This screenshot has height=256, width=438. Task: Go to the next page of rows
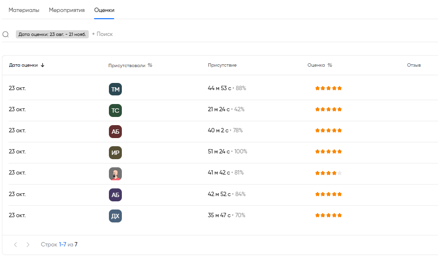pos(28,244)
